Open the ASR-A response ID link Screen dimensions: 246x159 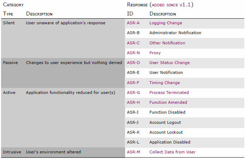[133, 23]
